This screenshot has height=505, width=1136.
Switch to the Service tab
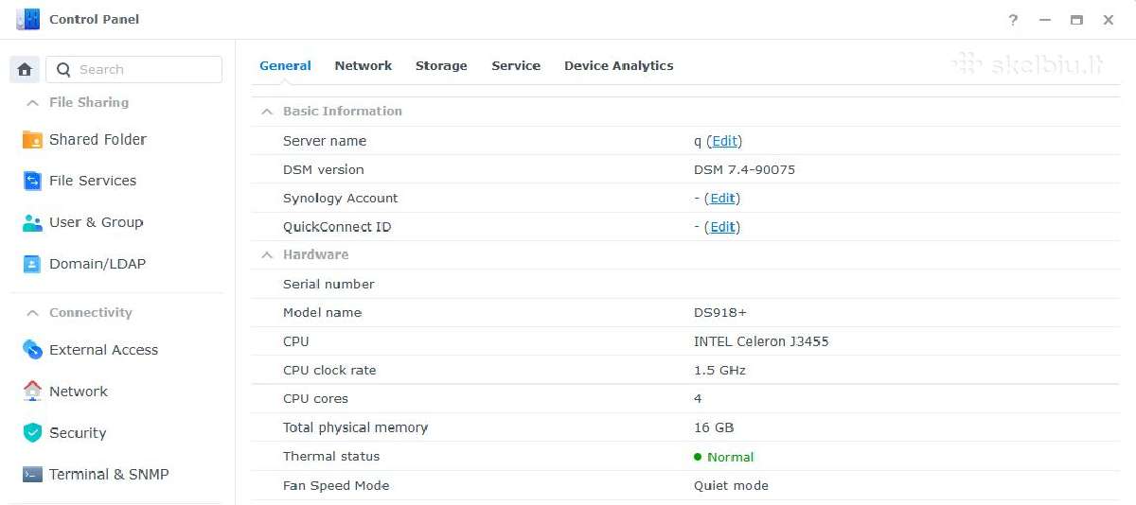516,66
